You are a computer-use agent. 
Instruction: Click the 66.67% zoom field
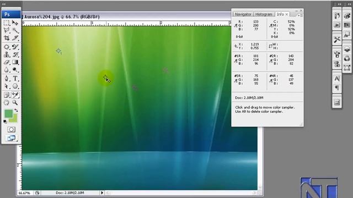[x=24, y=193]
